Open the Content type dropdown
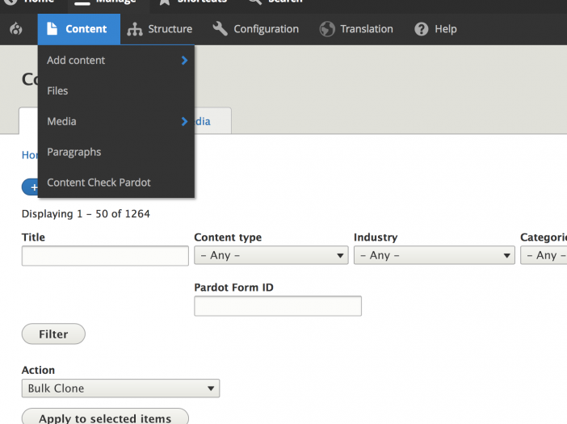 click(x=271, y=255)
